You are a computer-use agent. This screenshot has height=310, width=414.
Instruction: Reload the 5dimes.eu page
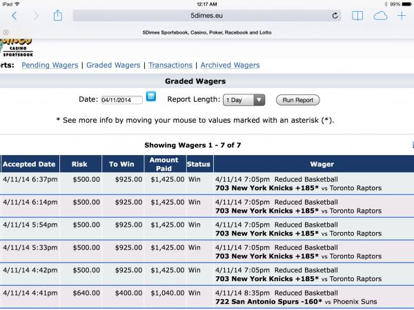[x=336, y=15]
